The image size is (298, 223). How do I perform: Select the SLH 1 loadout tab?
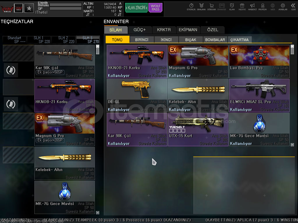(39, 39)
